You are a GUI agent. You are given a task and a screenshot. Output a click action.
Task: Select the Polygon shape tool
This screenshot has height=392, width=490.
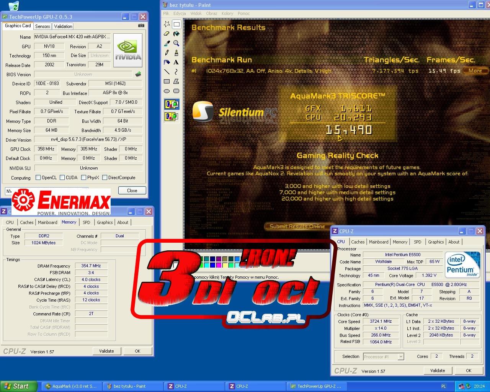(176, 81)
